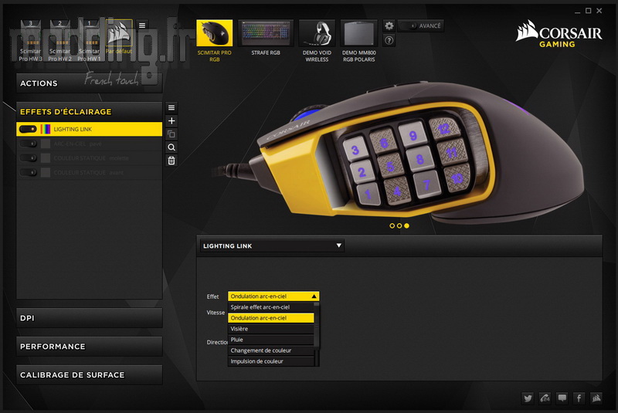Screen dimensions: 618x413
Task: Choose Spirale effet arc-en-ciel option
Action: [x=271, y=307]
